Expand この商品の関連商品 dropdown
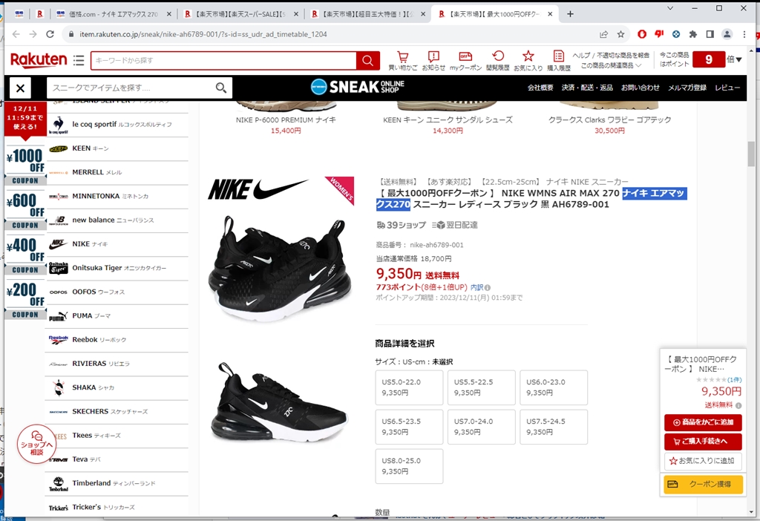This screenshot has height=521, width=760. (x=612, y=65)
